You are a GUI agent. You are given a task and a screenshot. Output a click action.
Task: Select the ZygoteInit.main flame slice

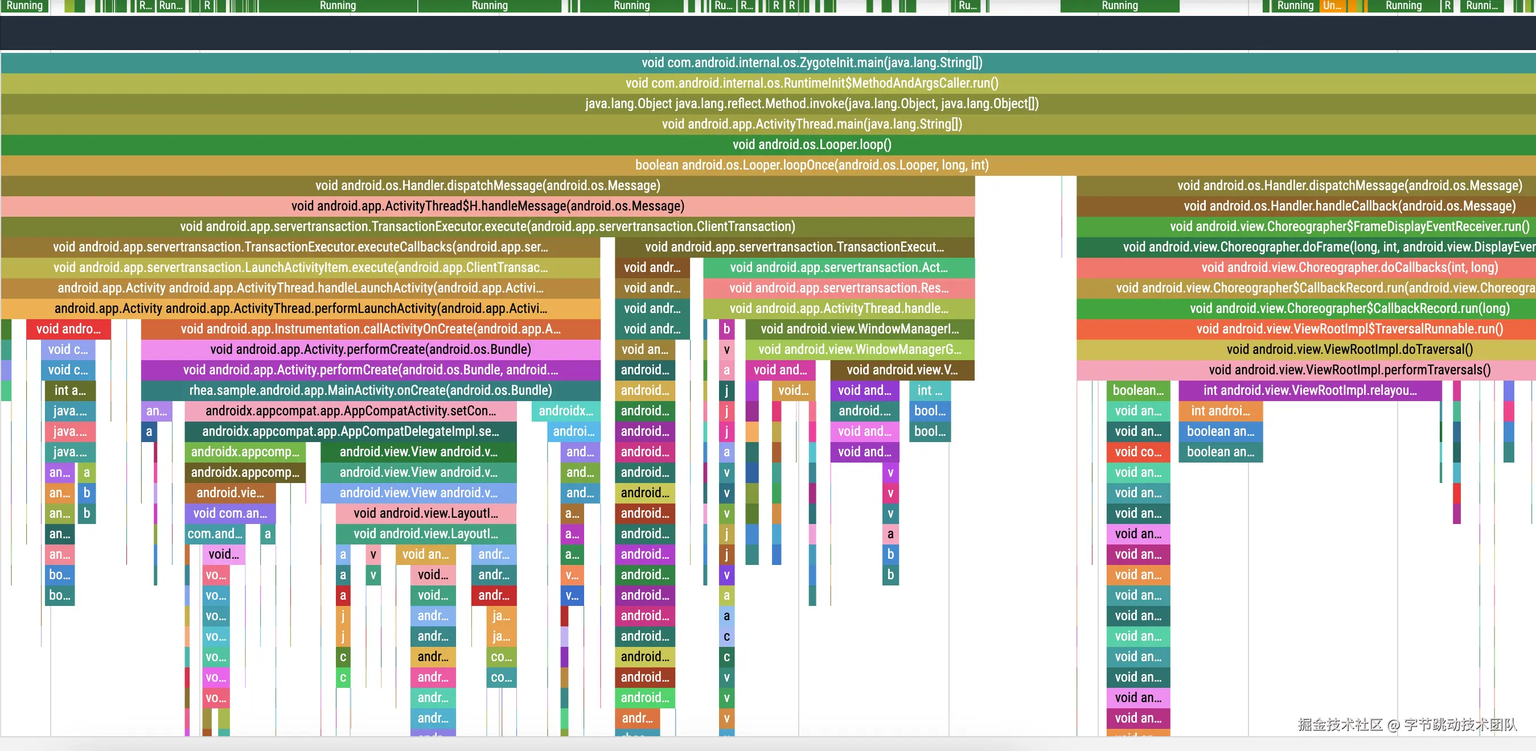coord(811,63)
